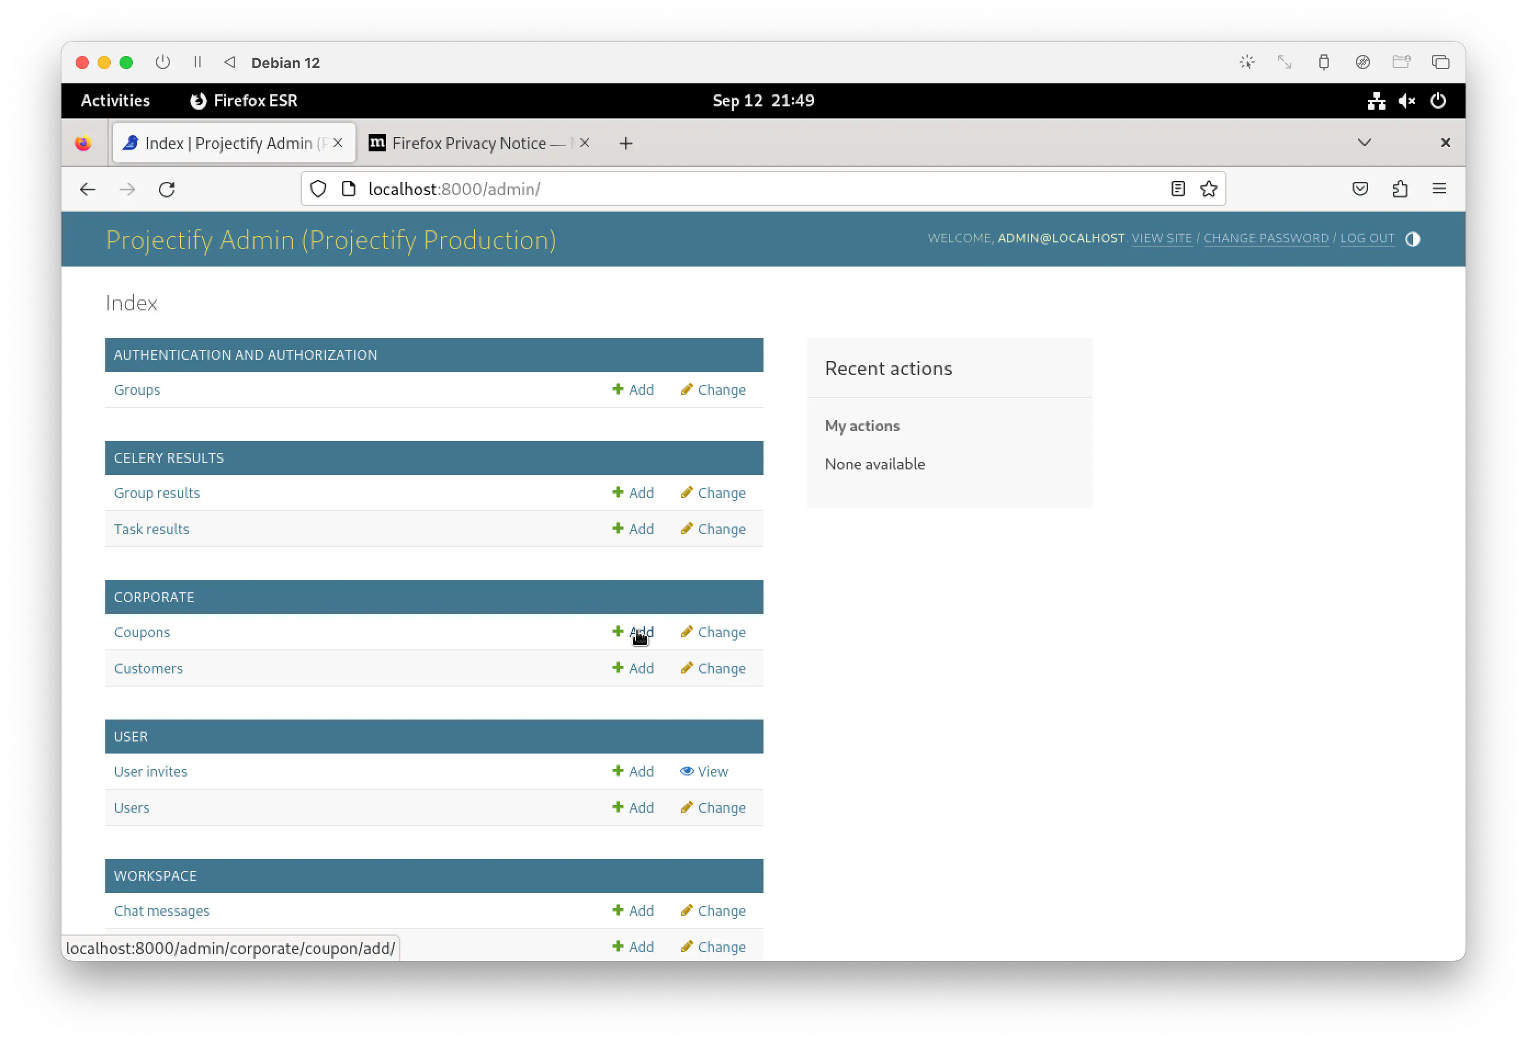Open the Users link
1527x1042 pixels.
[132, 807]
